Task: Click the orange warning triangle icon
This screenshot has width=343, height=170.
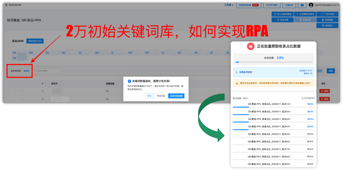Action: point(237,83)
